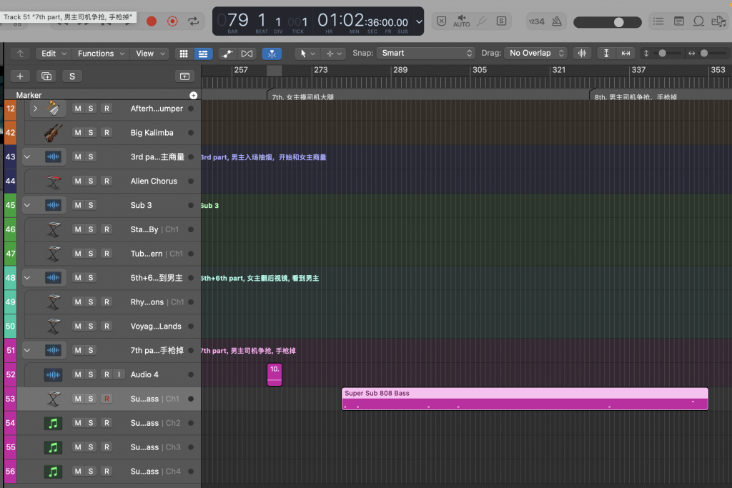Add a new track with plus icon

[20, 76]
